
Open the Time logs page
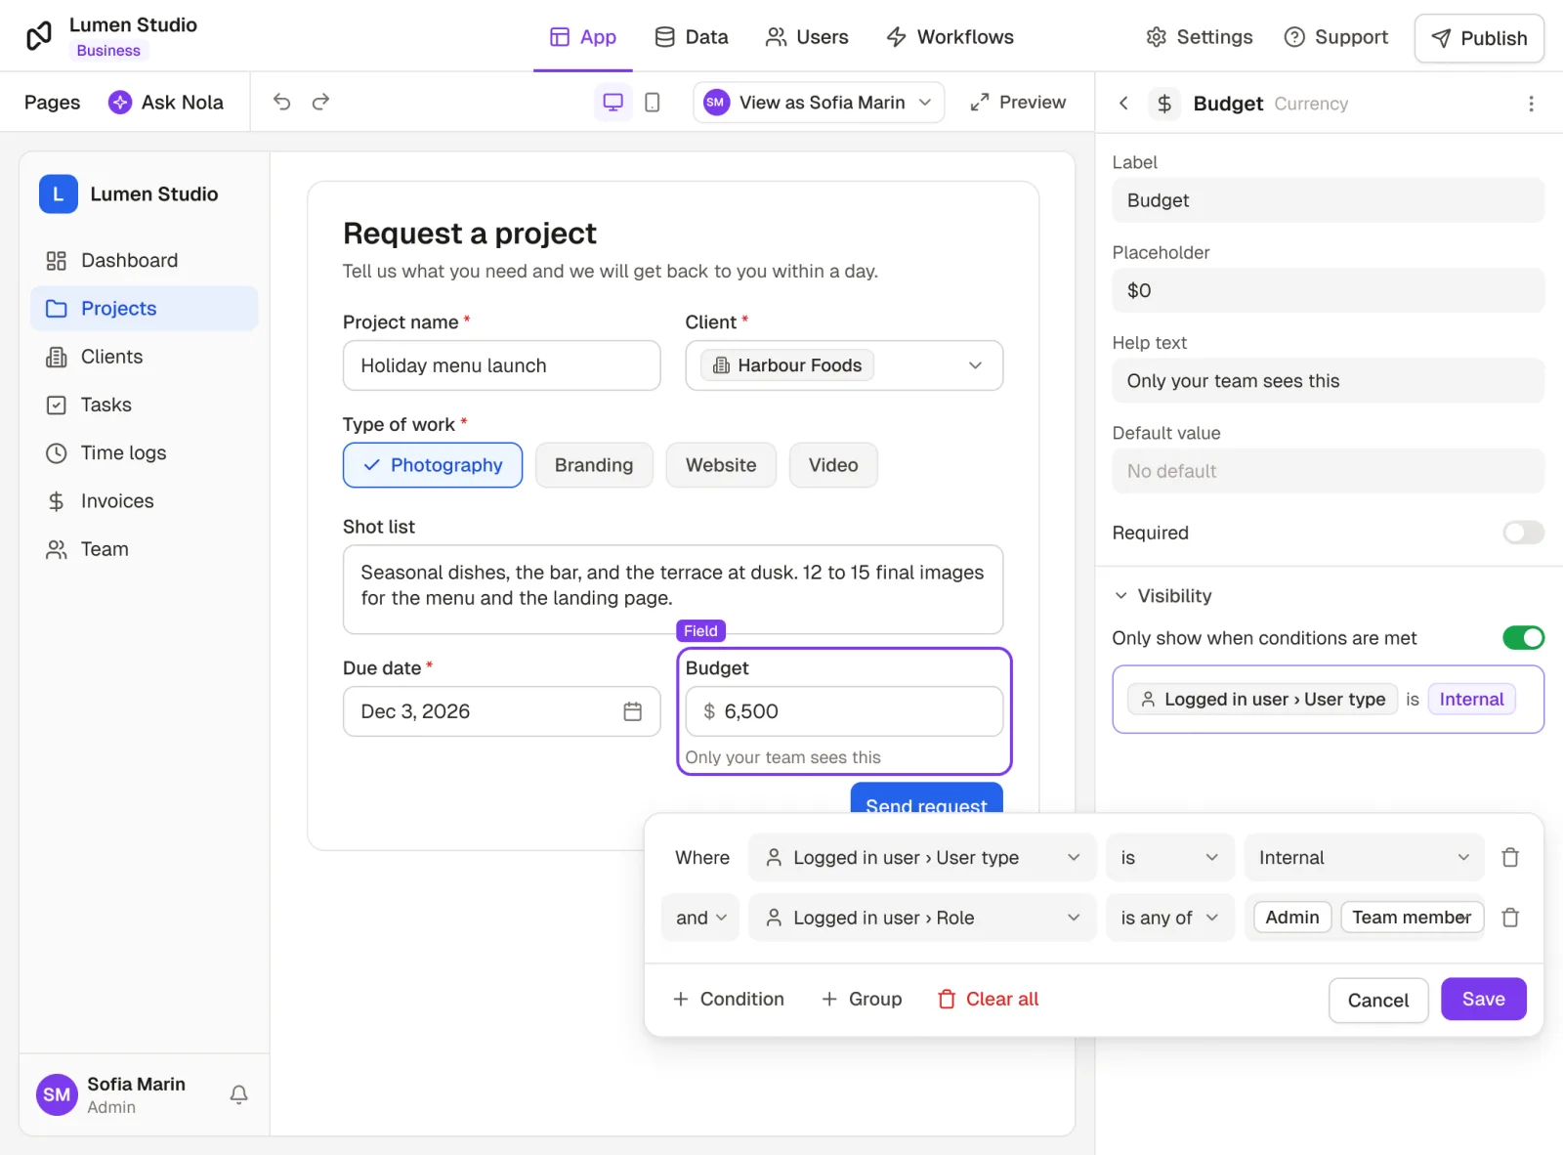(x=145, y=453)
